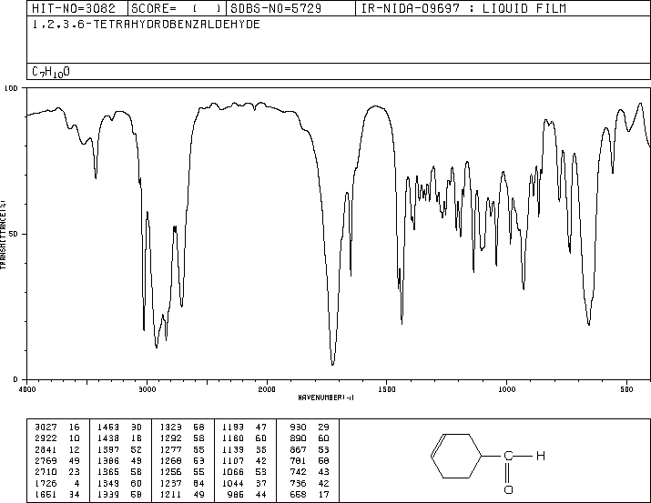Viewport: 651px width, 503px height.
Task: Click the 500 x-axis tick label
Action: tap(626, 389)
